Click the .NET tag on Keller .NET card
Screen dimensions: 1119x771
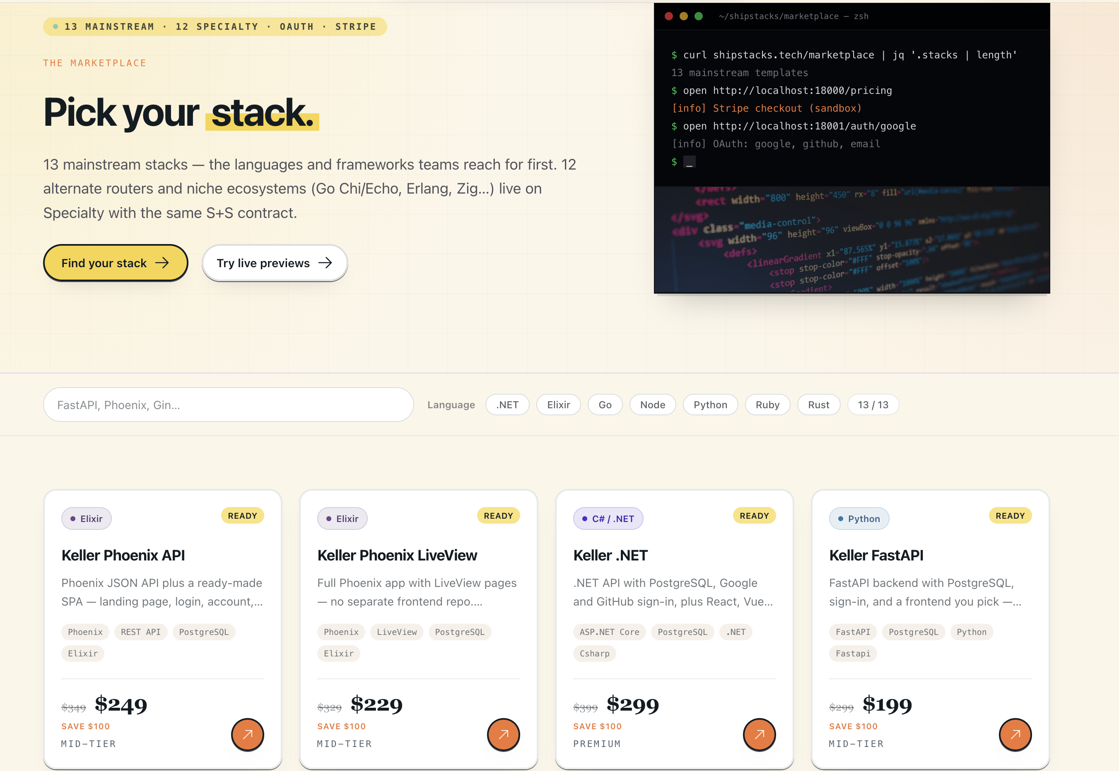pyautogui.click(x=736, y=632)
